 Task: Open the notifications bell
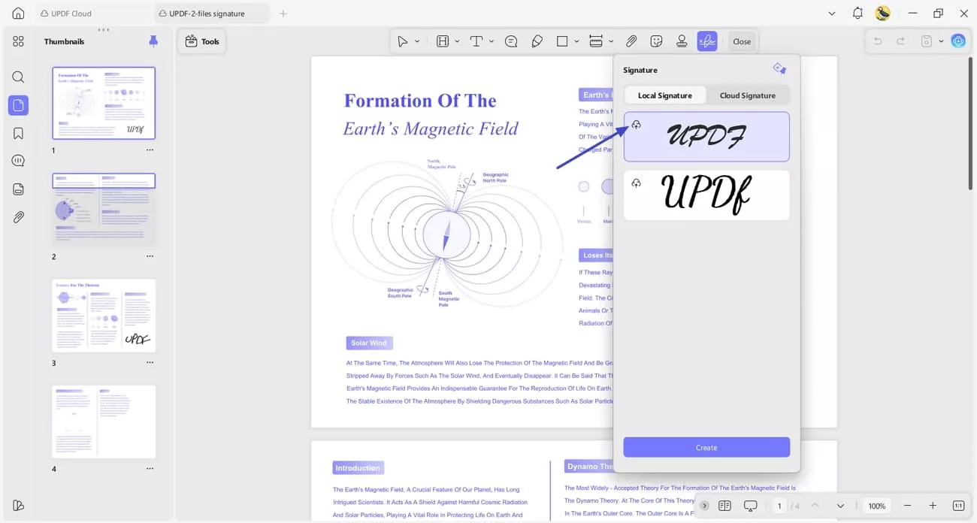point(858,14)
